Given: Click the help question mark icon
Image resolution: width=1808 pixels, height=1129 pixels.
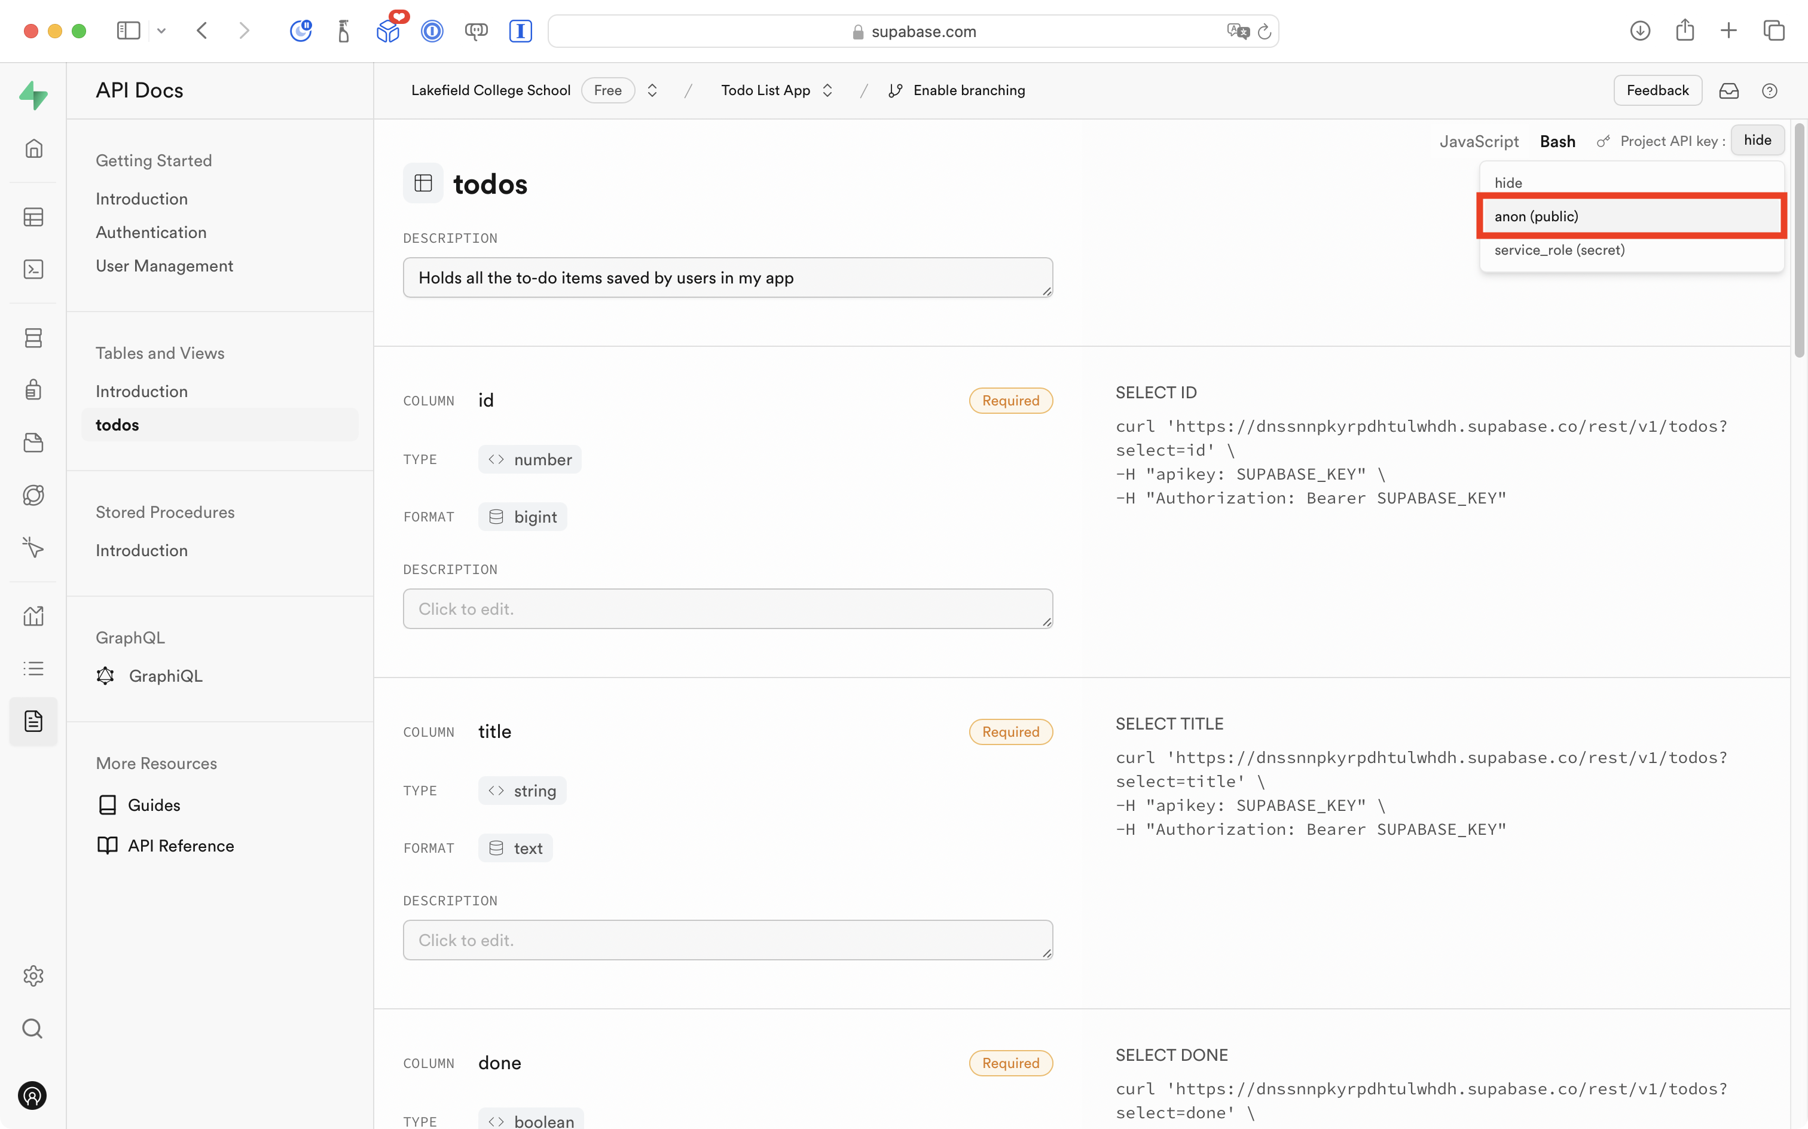Looking at the screenshot, I should tap(1769, 91).
